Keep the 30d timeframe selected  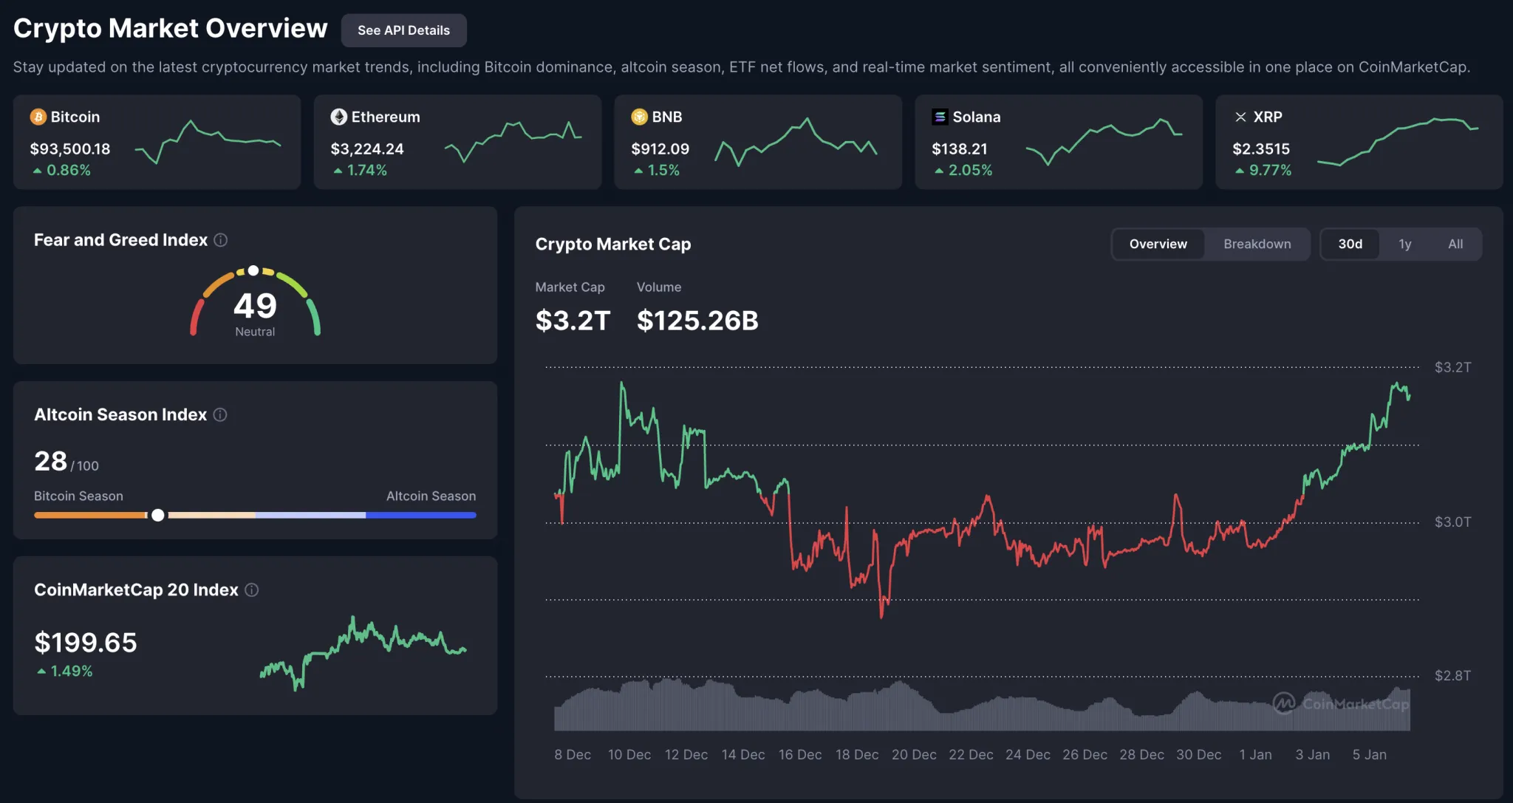(1350, 244)
